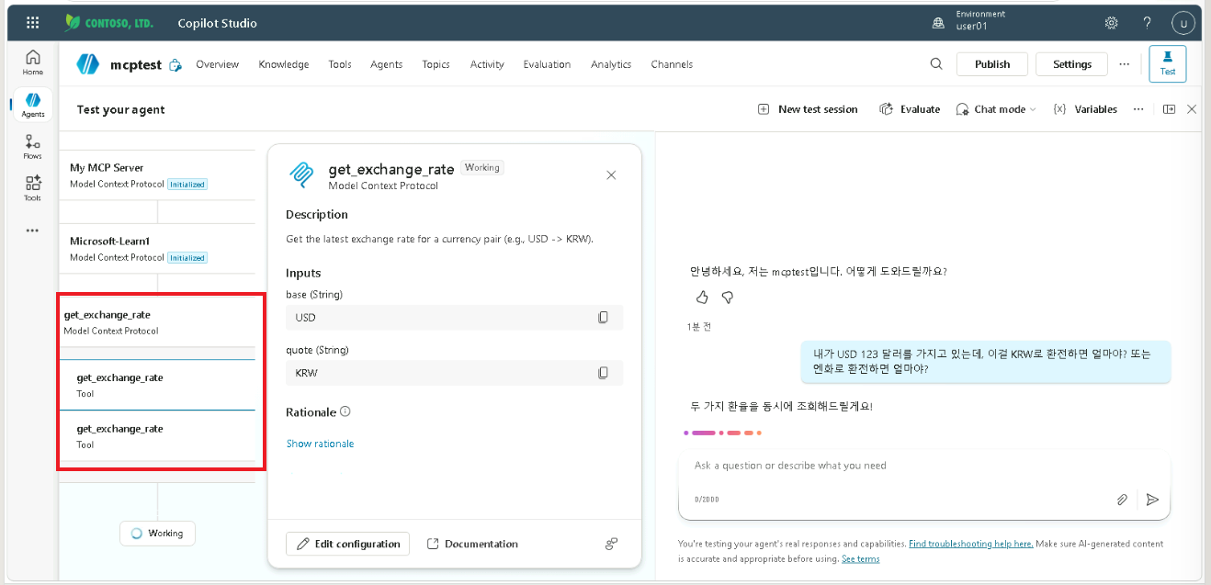Screen dimensions: 1211x585
Task: Click the mcptest agent logo icon
Action: click(x=88, y=64)
